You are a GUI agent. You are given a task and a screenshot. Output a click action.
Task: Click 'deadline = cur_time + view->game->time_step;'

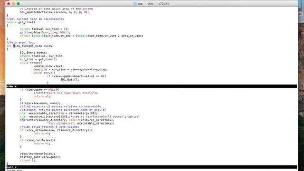point(71,69)
